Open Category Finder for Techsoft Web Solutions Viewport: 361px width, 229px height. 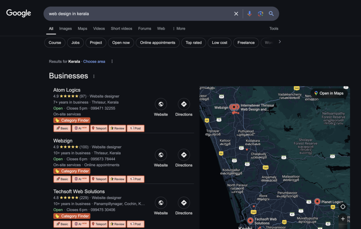[x=72, y=216]
